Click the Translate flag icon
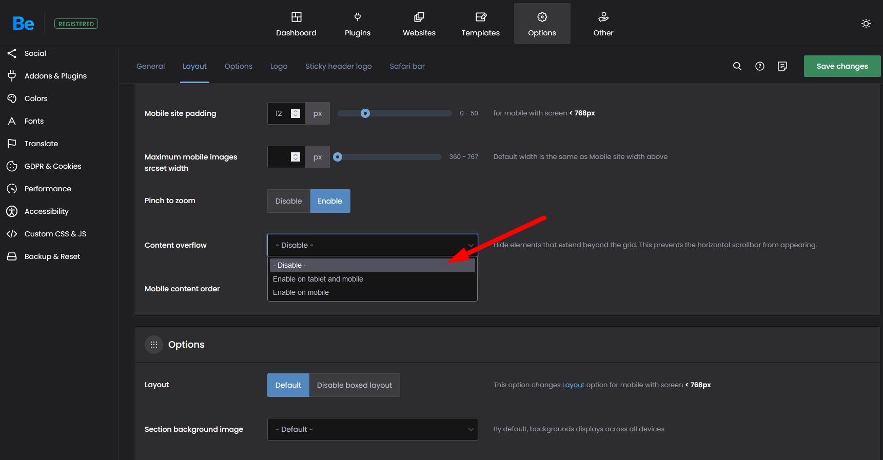The width and height of the screenshot is (883, 460). click(12, 144)
